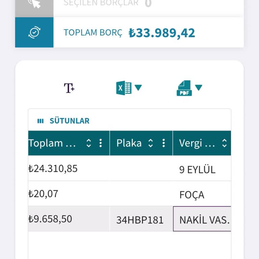Click the Excel export icon
259x259 pixels.
[124, 88]
